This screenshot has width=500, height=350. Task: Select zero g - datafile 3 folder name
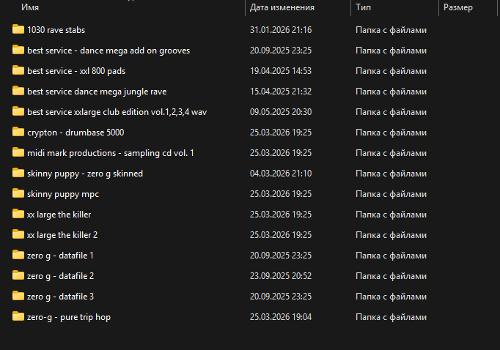point(60,297)
